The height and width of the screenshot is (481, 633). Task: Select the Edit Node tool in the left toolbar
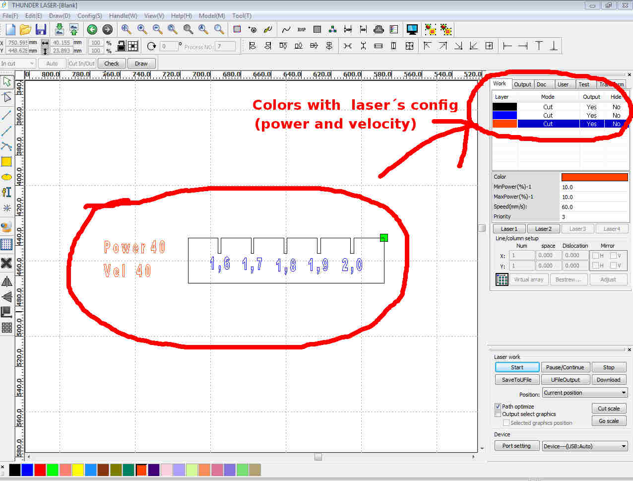click(x=6, y=97)
